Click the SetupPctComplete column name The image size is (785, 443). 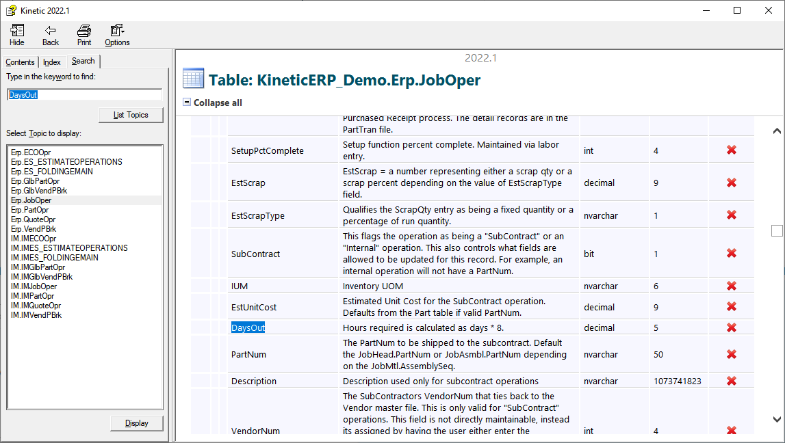[268, 150]
